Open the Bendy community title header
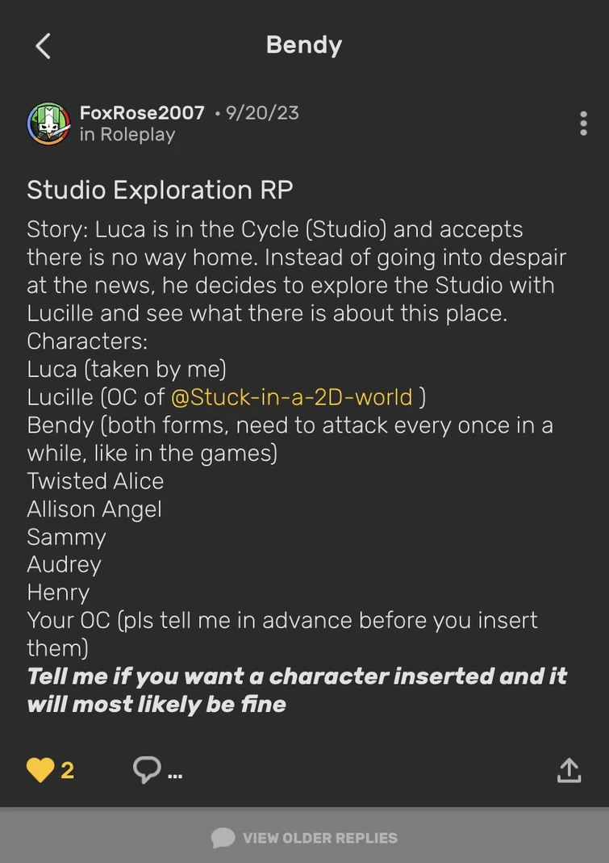This screenshot has width=609, height=863. coord(304,44)
